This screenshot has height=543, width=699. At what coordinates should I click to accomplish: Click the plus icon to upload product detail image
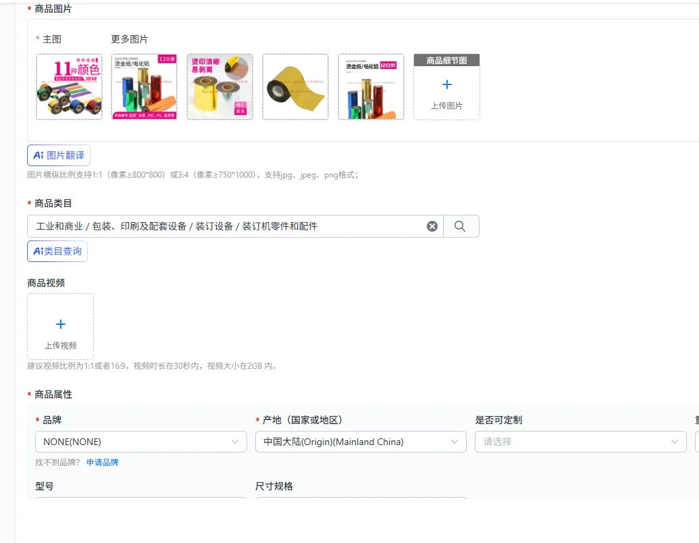[446, 84]
